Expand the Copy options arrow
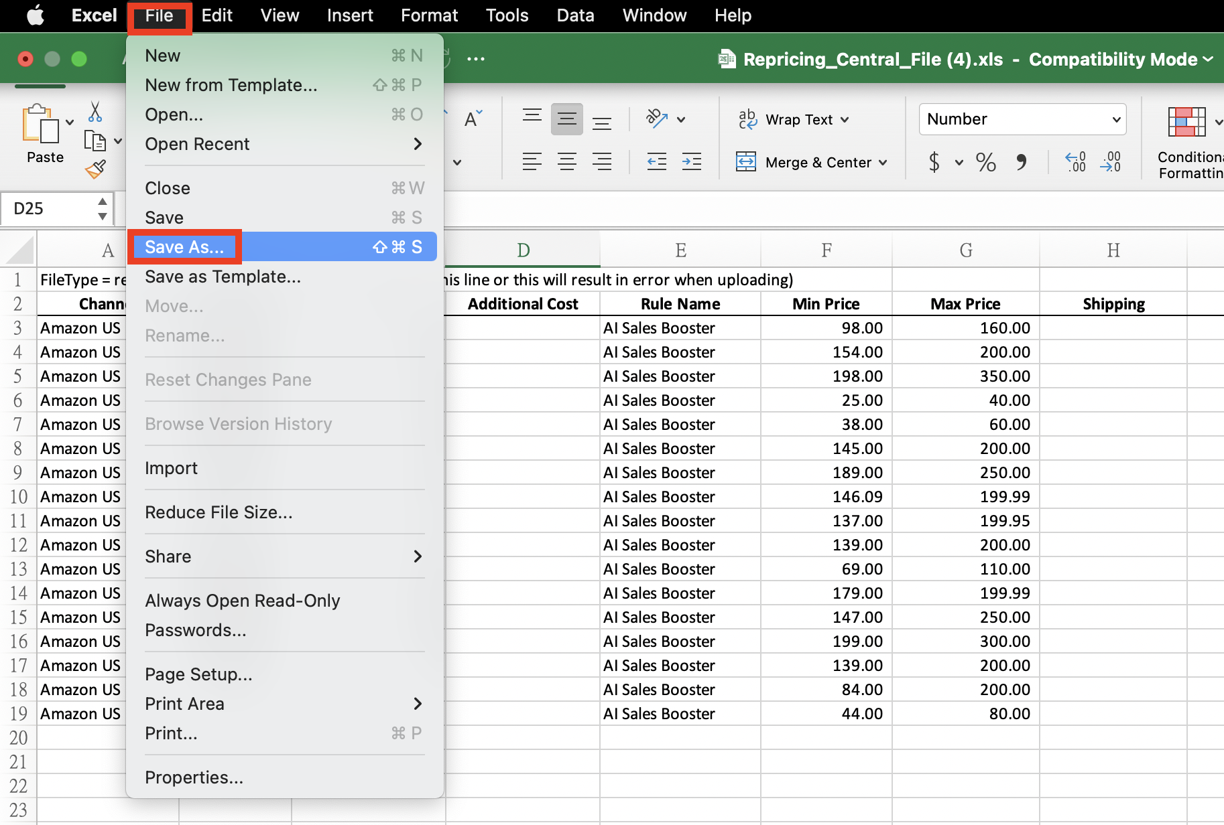The image size is (1224, 825). coord(118,141)
